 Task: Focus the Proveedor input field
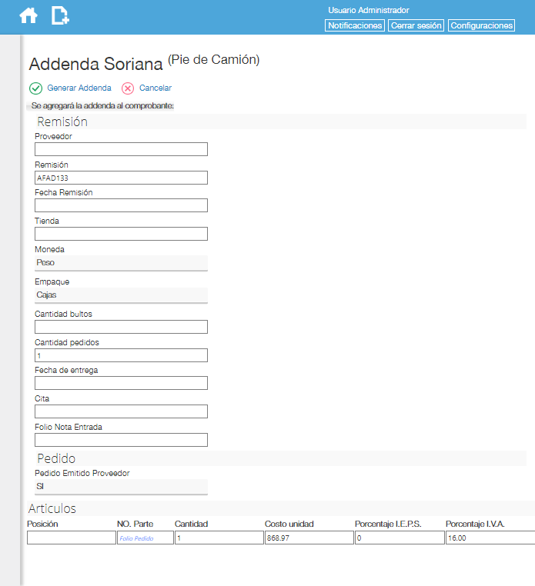pyautogui.click(x=121, y=149)
